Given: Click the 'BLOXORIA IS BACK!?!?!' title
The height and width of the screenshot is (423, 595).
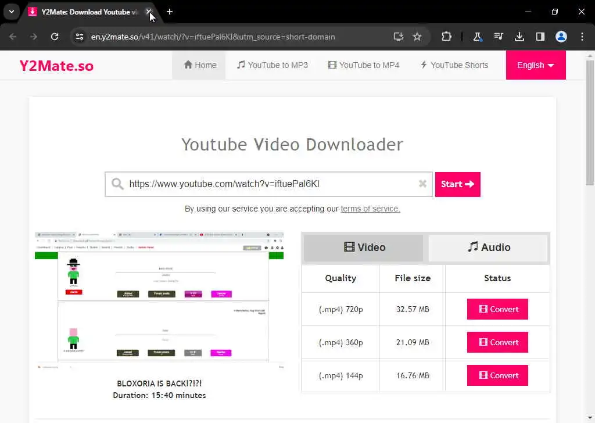Looking at the screenshot, I should (x=159, y=383).
